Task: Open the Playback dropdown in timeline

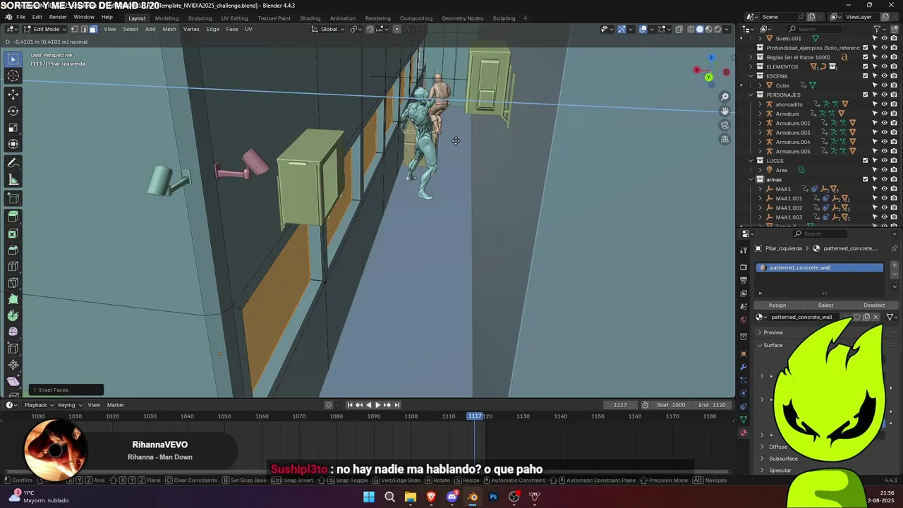Action: (39, 405)
